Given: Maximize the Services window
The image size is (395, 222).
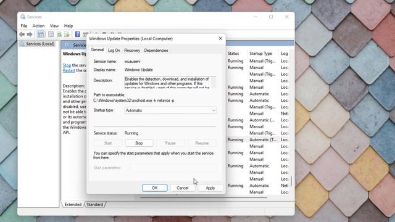Looking at the screenshot, I should coord(271,17).
